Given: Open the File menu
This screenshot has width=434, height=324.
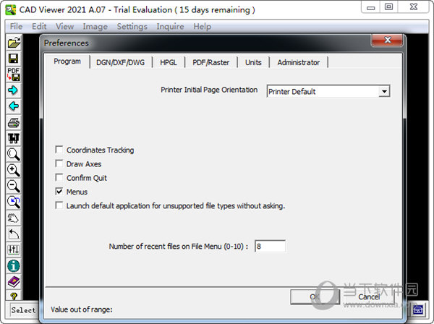Looking at the screenshot, I should coord(16,27).
